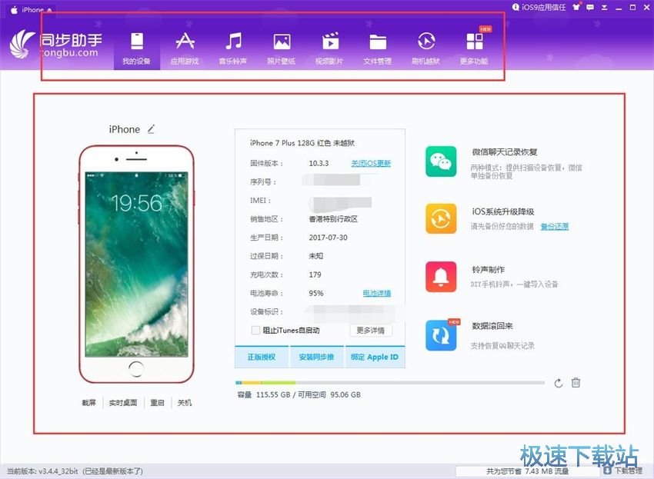Screen dimensions: 654x479
Task: Open the 电池详情 battery details link
Action: click(x=377, y=293)
